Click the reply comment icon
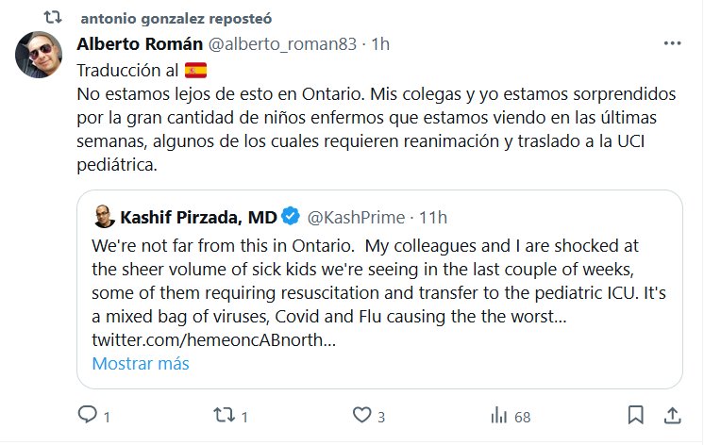This screenshot has height=445, width=704. [x=87, y=415]
